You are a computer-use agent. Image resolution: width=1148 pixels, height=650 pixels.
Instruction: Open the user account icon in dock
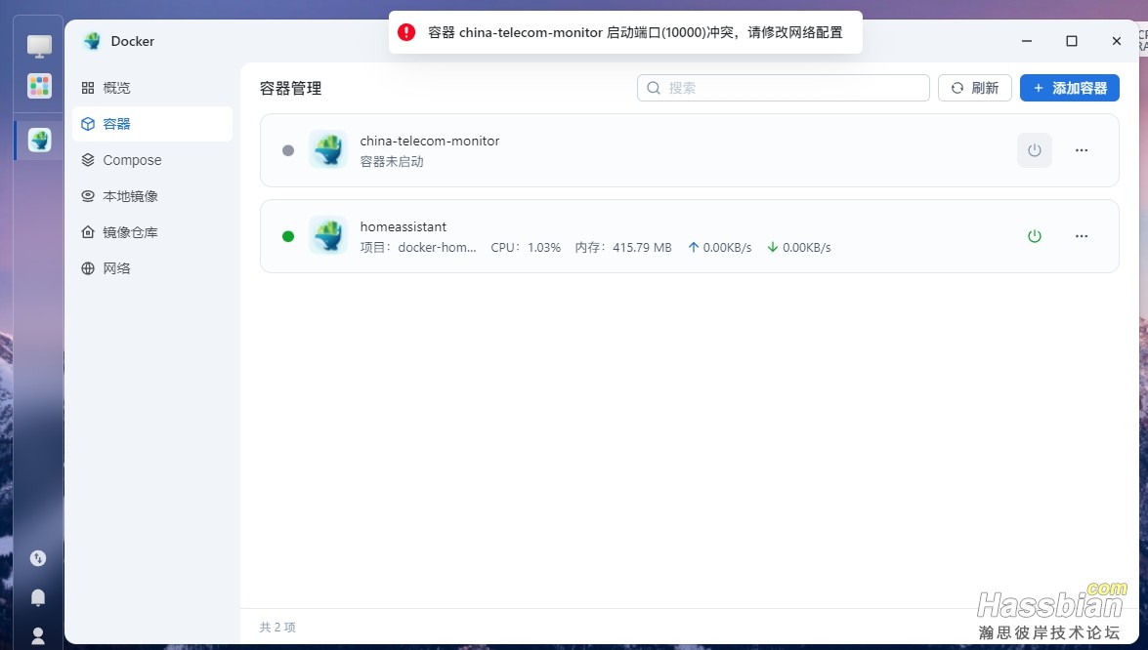coord(38,636)
